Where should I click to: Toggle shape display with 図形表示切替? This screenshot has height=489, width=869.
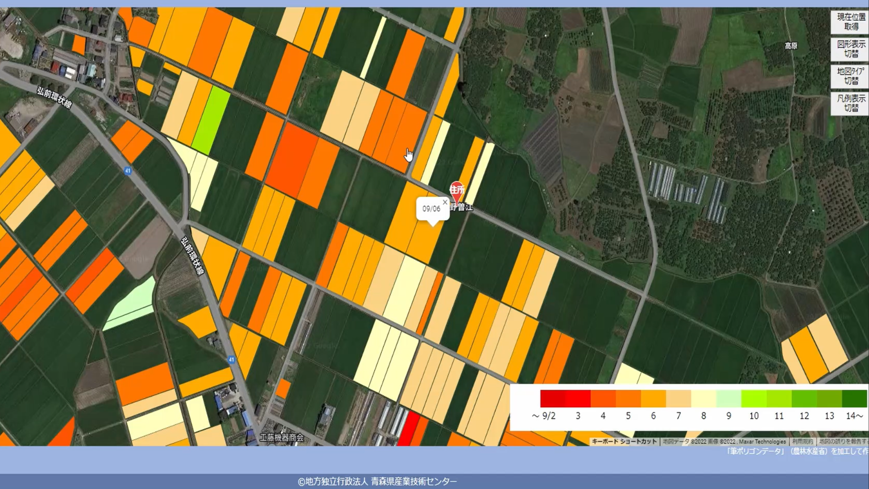tap(850, 49)
